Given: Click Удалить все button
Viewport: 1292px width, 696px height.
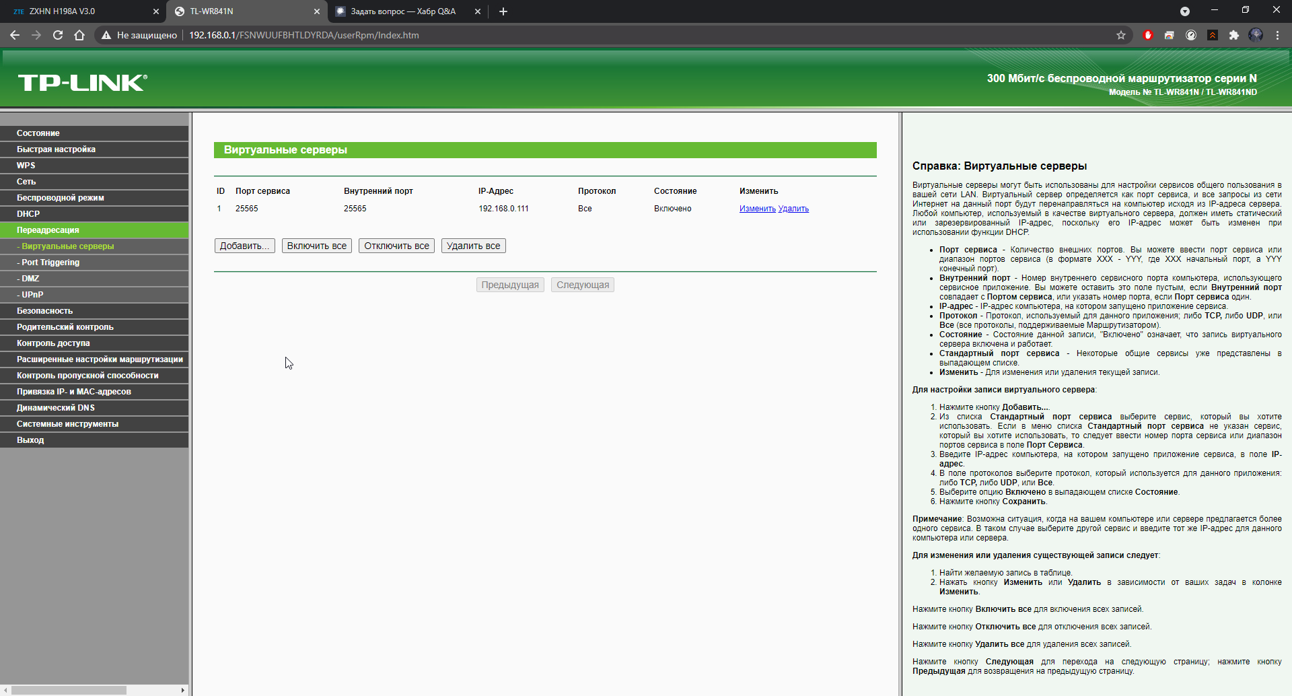Looking at the screenshot, I should (x=474, y=246).
